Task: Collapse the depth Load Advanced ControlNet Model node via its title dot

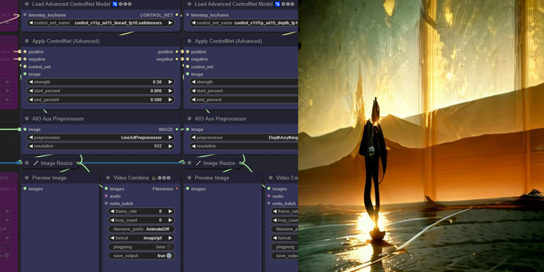Action: pos(189,4)
